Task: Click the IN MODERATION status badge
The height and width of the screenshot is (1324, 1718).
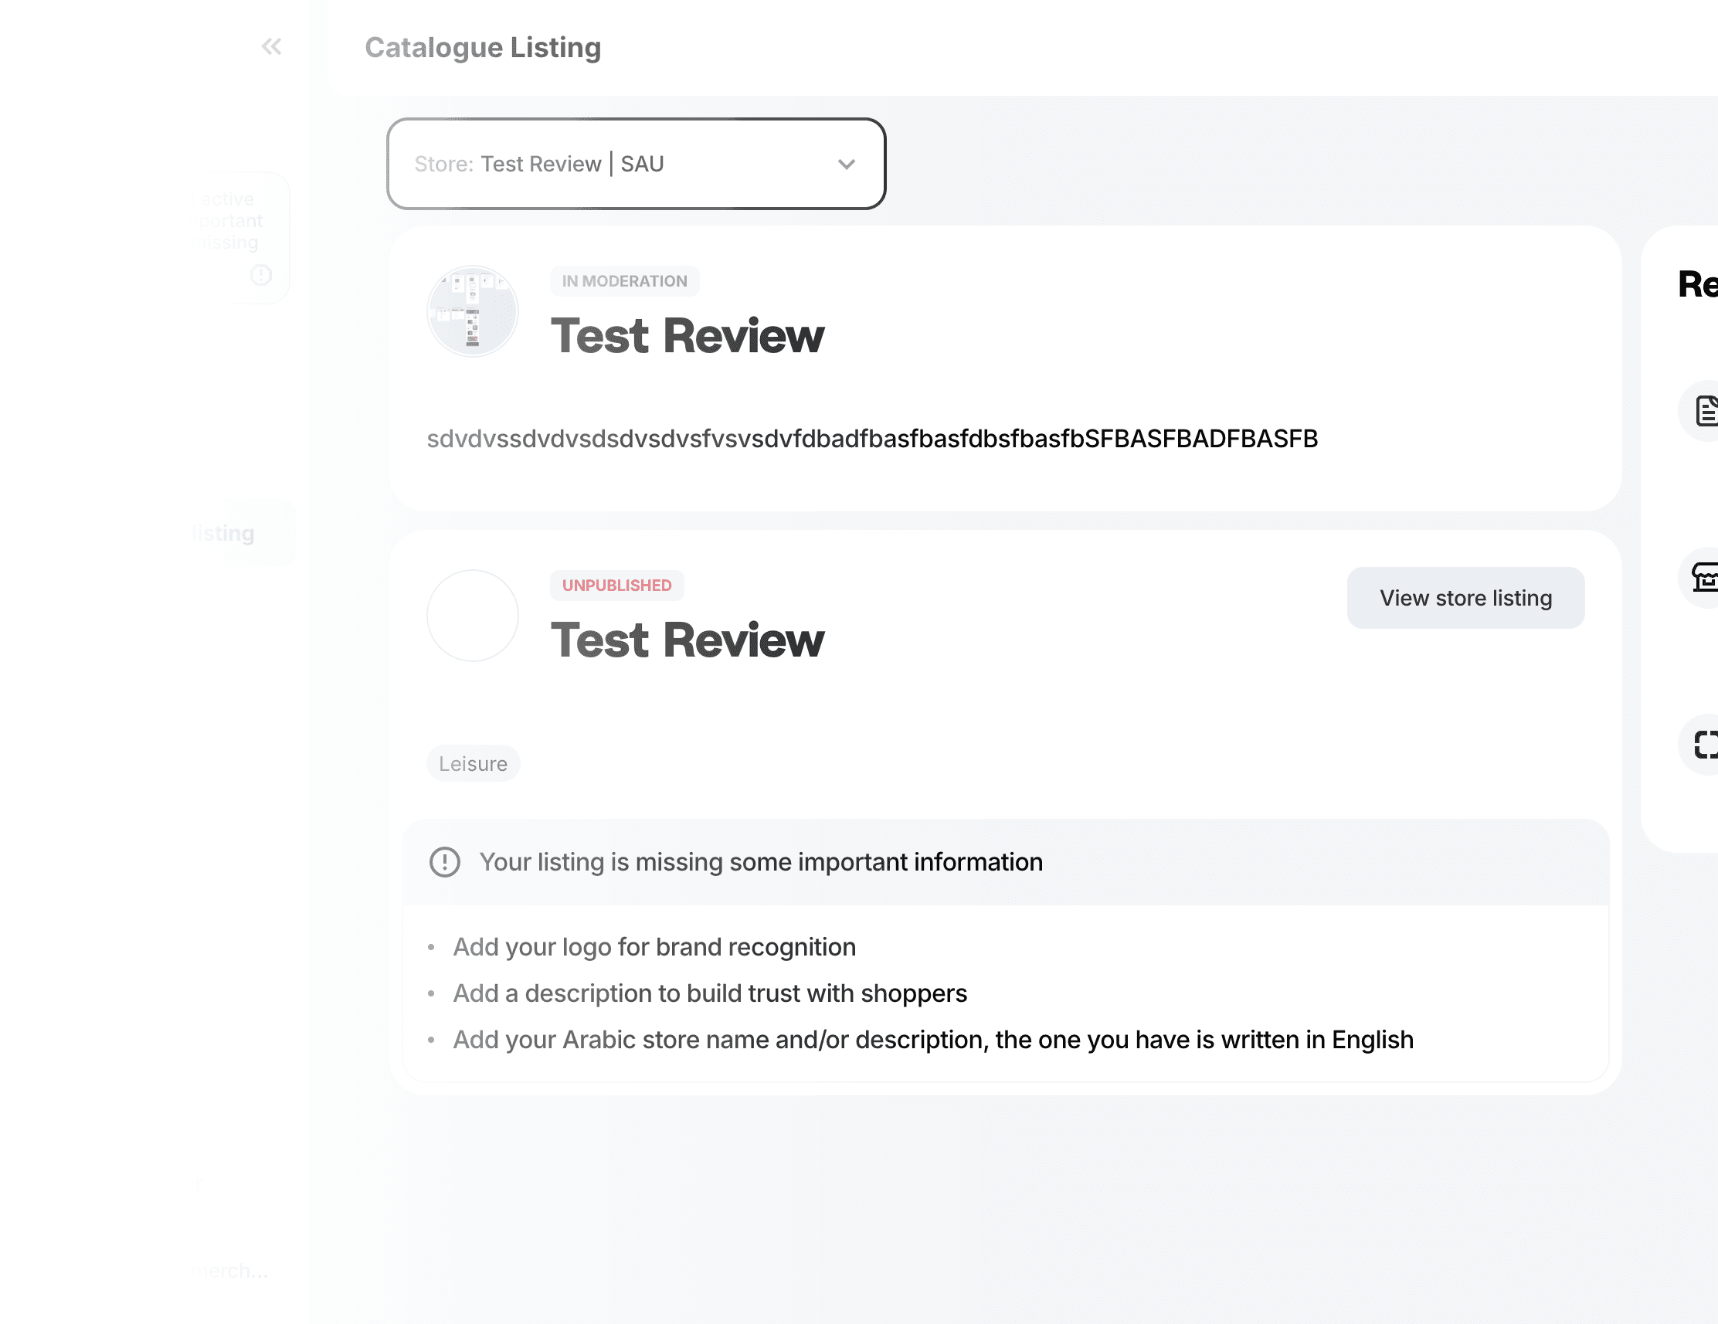Action: (x=624, y=281)
